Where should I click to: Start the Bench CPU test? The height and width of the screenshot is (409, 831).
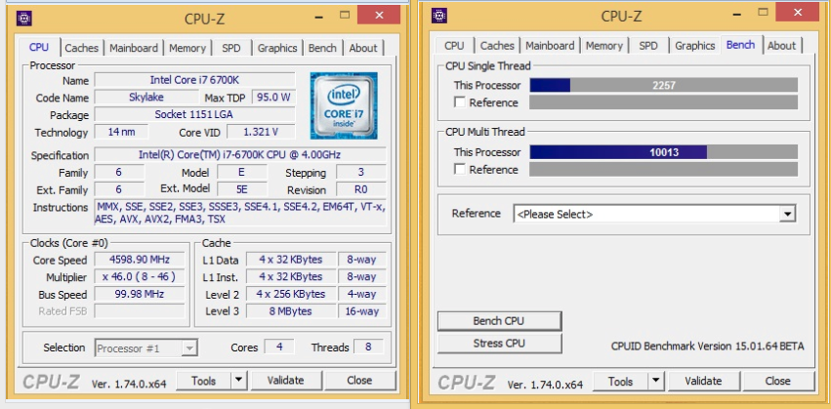pos(499,321)
